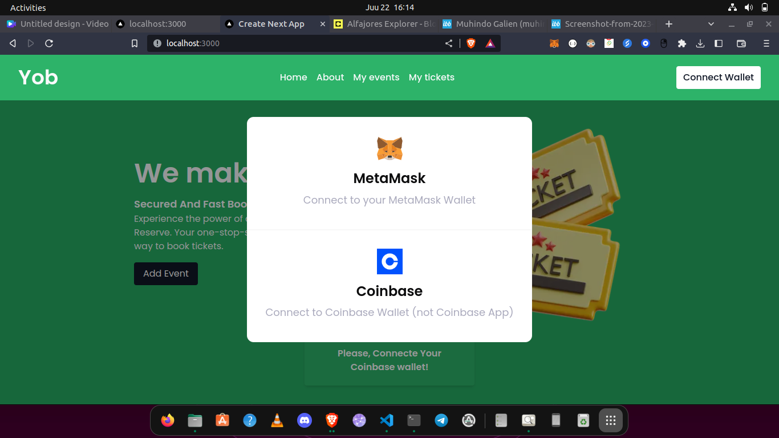Open the volume icon in the top bar
Screen dimensions: 779x438
[749, 7]
